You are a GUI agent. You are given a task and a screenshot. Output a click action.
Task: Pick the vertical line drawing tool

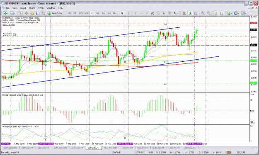(x=135, y=13)
